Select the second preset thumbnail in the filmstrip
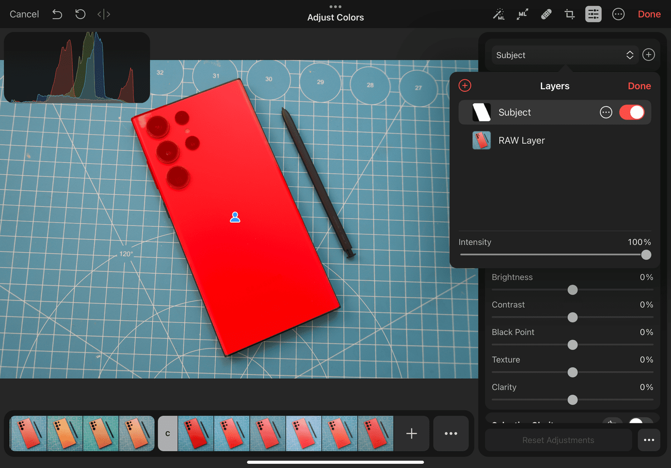The image size is (671, 468). click(64, 433)
